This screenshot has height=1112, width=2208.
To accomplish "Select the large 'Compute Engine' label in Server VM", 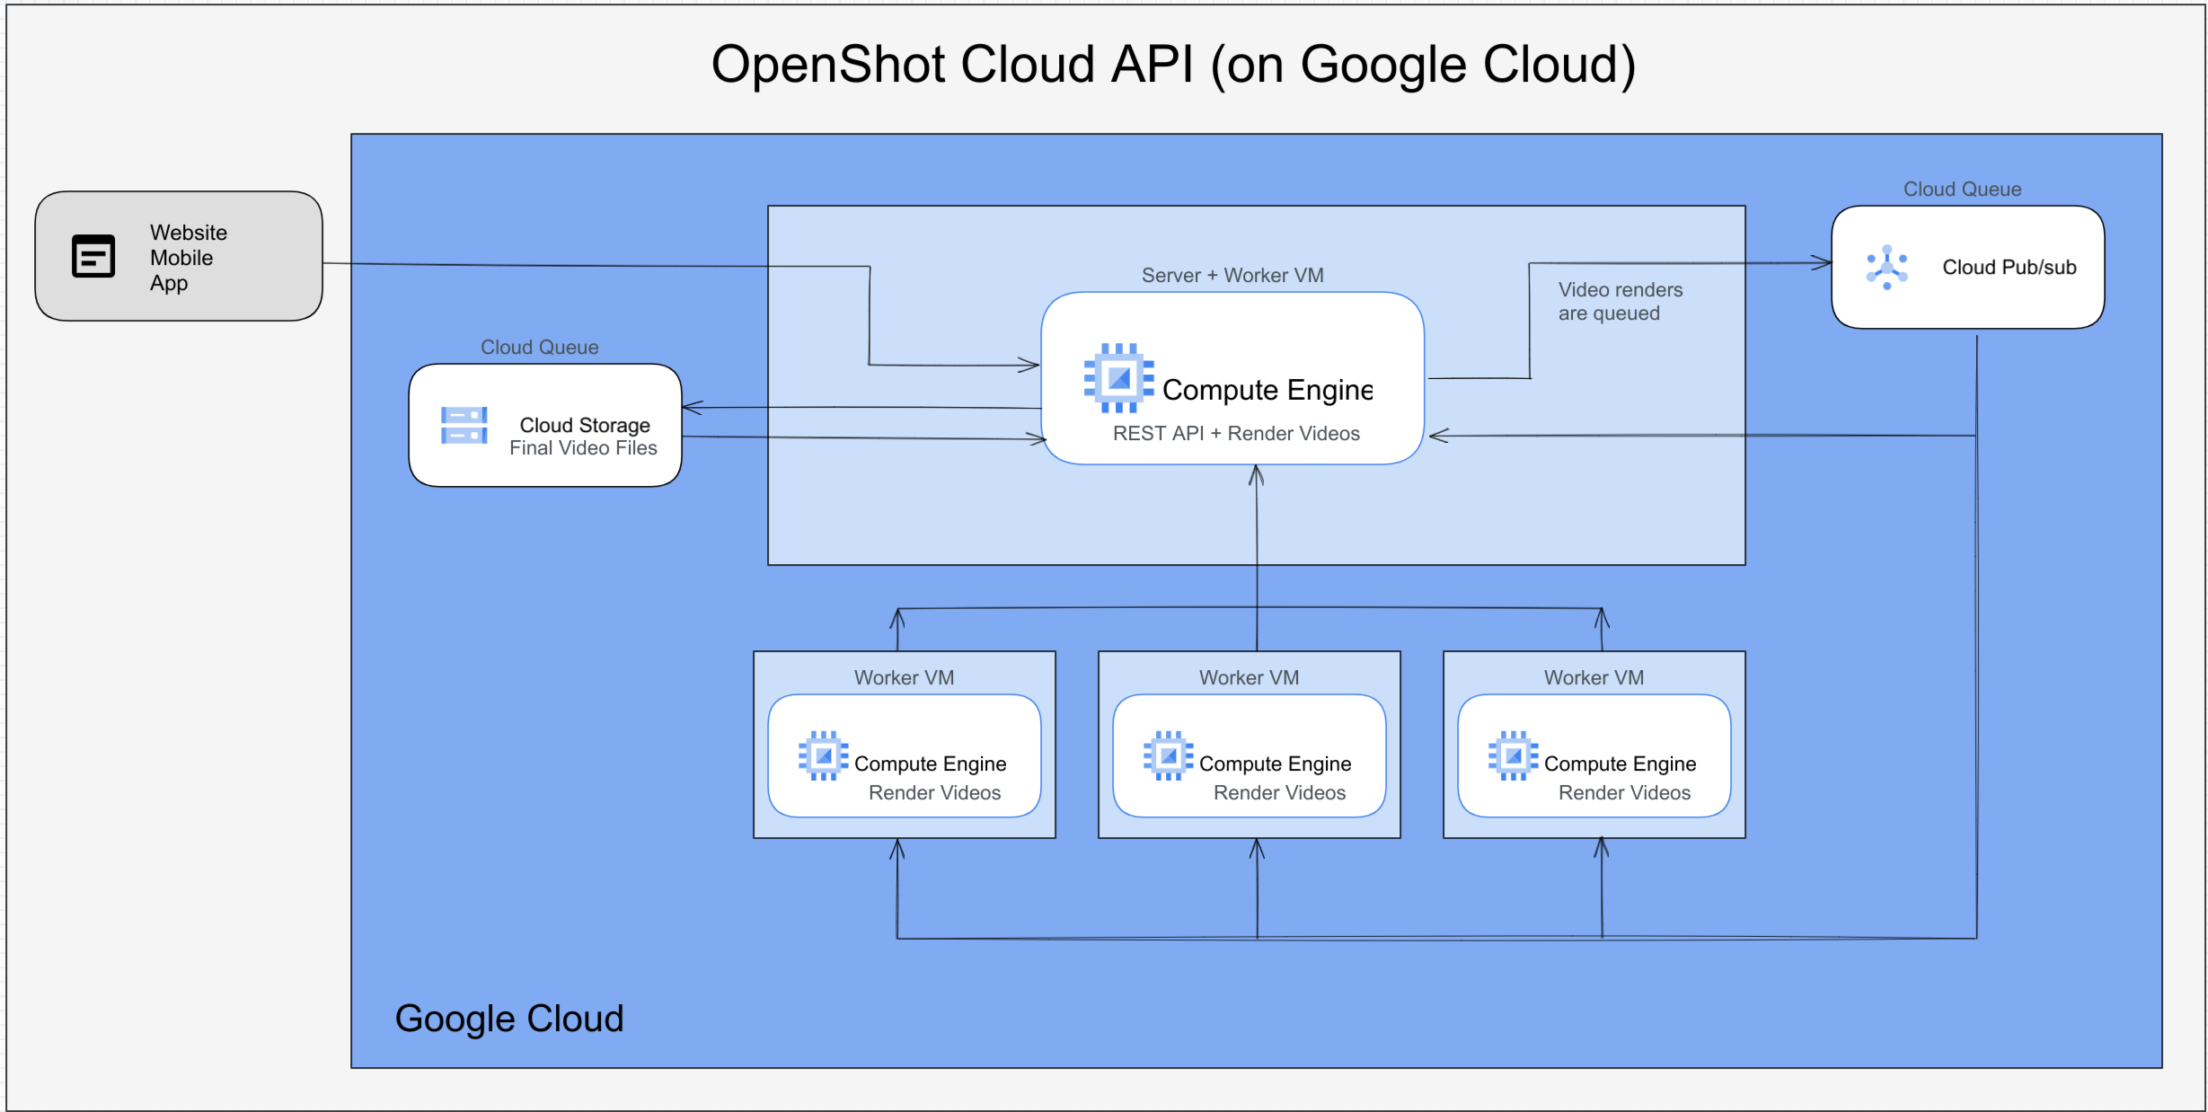I will 1267,390.
